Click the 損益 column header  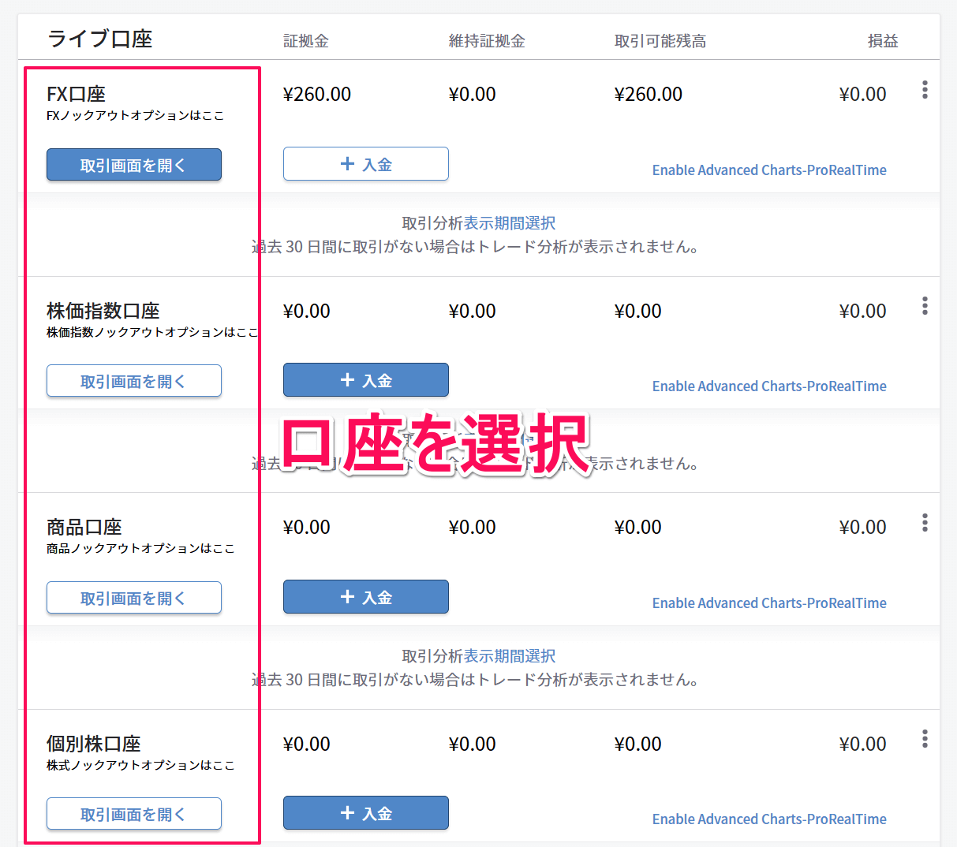[x=883, y=41]
